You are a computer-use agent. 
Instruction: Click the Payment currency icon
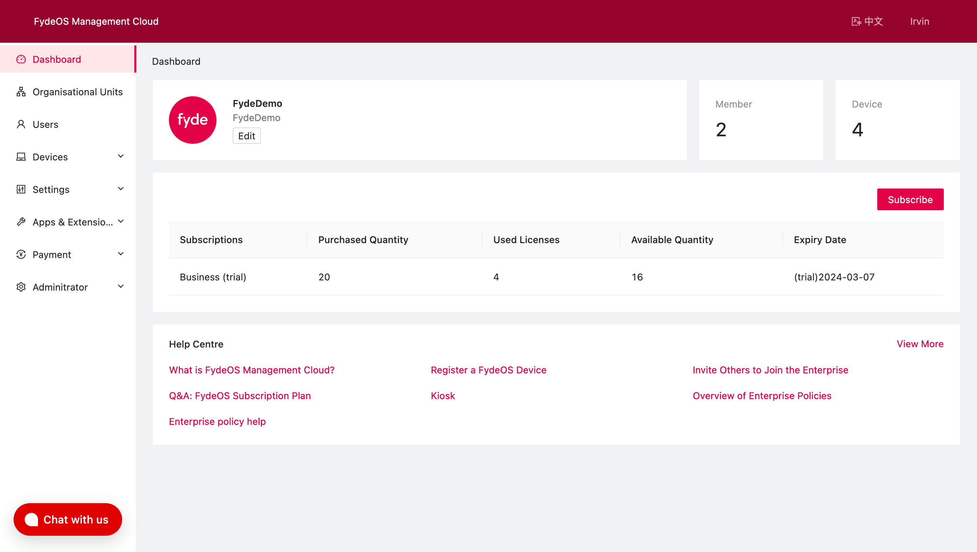click(21, 254)
